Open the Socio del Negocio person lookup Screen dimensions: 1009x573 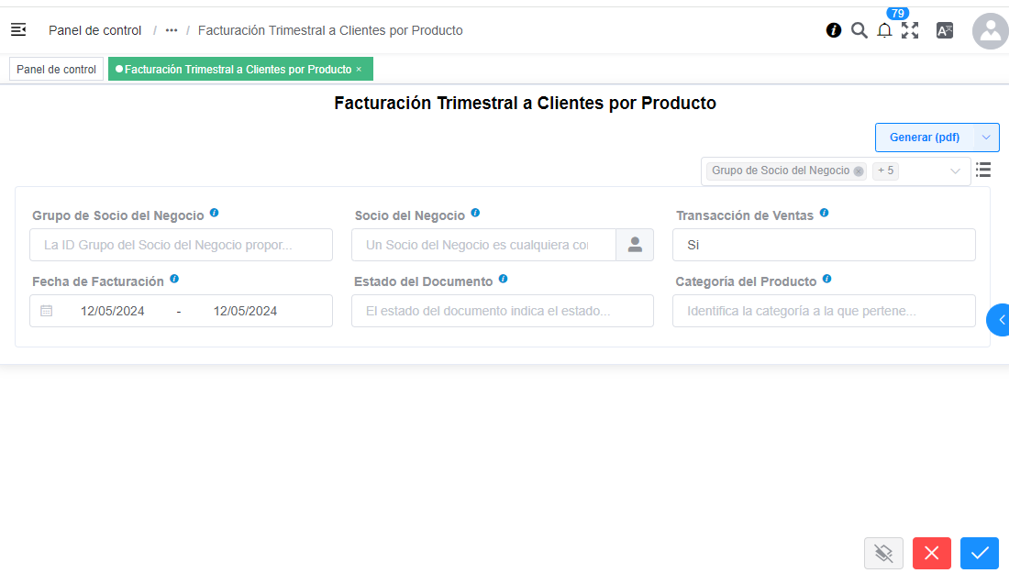tap(635, 245)
